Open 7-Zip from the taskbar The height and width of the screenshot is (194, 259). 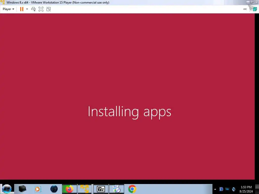(101, 189)
